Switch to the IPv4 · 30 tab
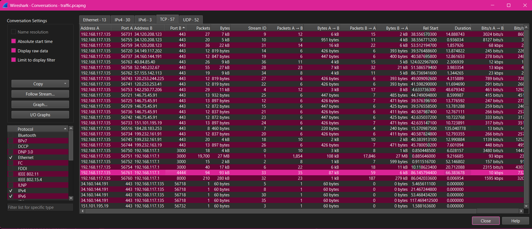532x229 pixels. pos(123,20)
